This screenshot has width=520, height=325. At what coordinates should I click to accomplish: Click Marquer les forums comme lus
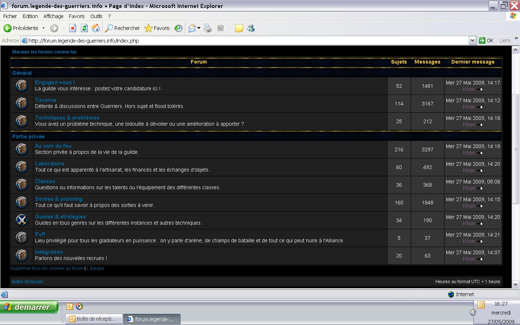point(44,52)
